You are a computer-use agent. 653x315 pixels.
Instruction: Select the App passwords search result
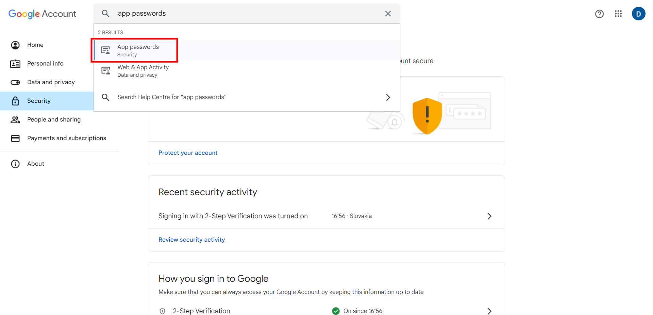tap(138, 50)
